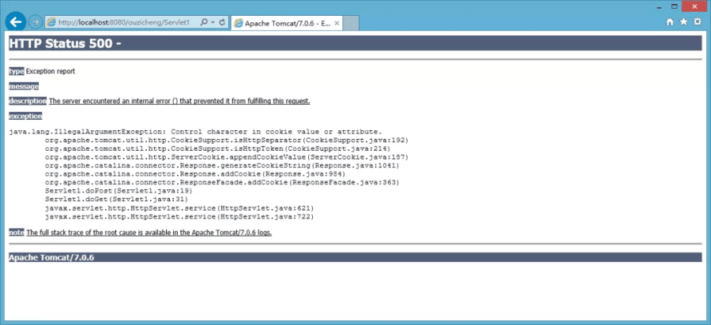Click the 'description' label
The height and width of the screenshot is (325, 711).
coord(28,101)
